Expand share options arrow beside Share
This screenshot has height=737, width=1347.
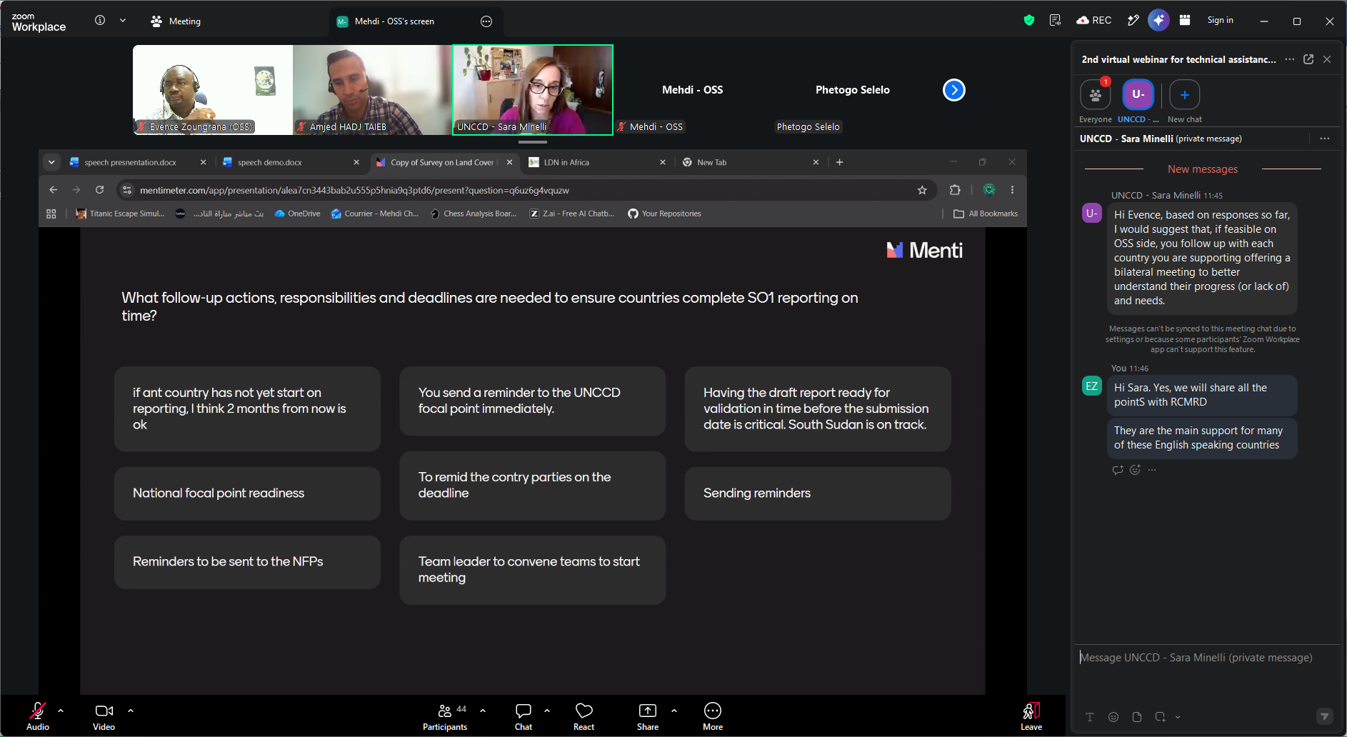[674, 711]
